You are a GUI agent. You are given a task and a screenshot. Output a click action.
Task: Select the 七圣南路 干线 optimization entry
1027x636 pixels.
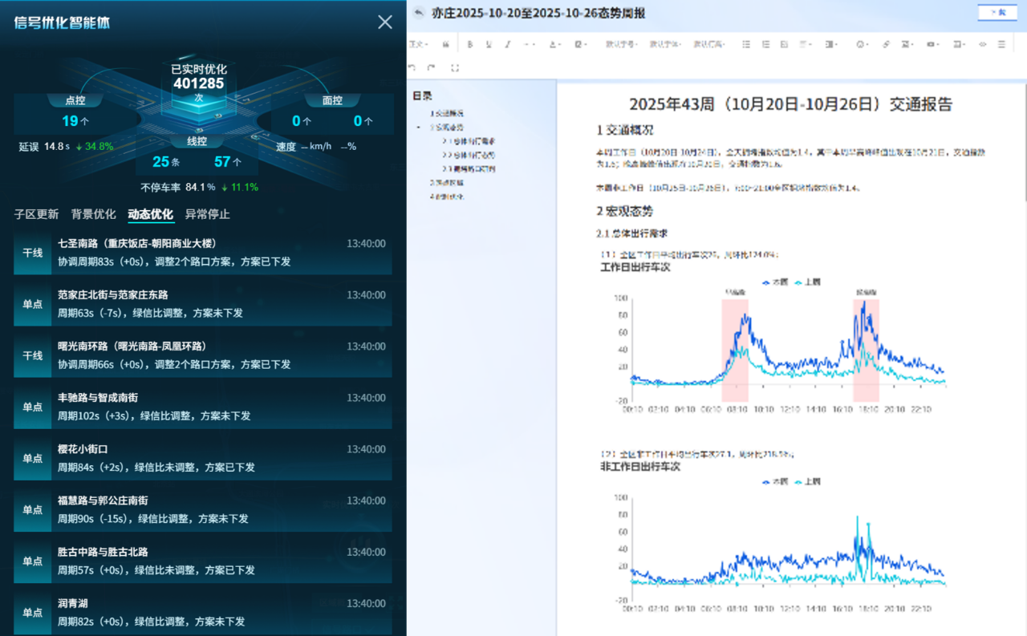[202, 253]
